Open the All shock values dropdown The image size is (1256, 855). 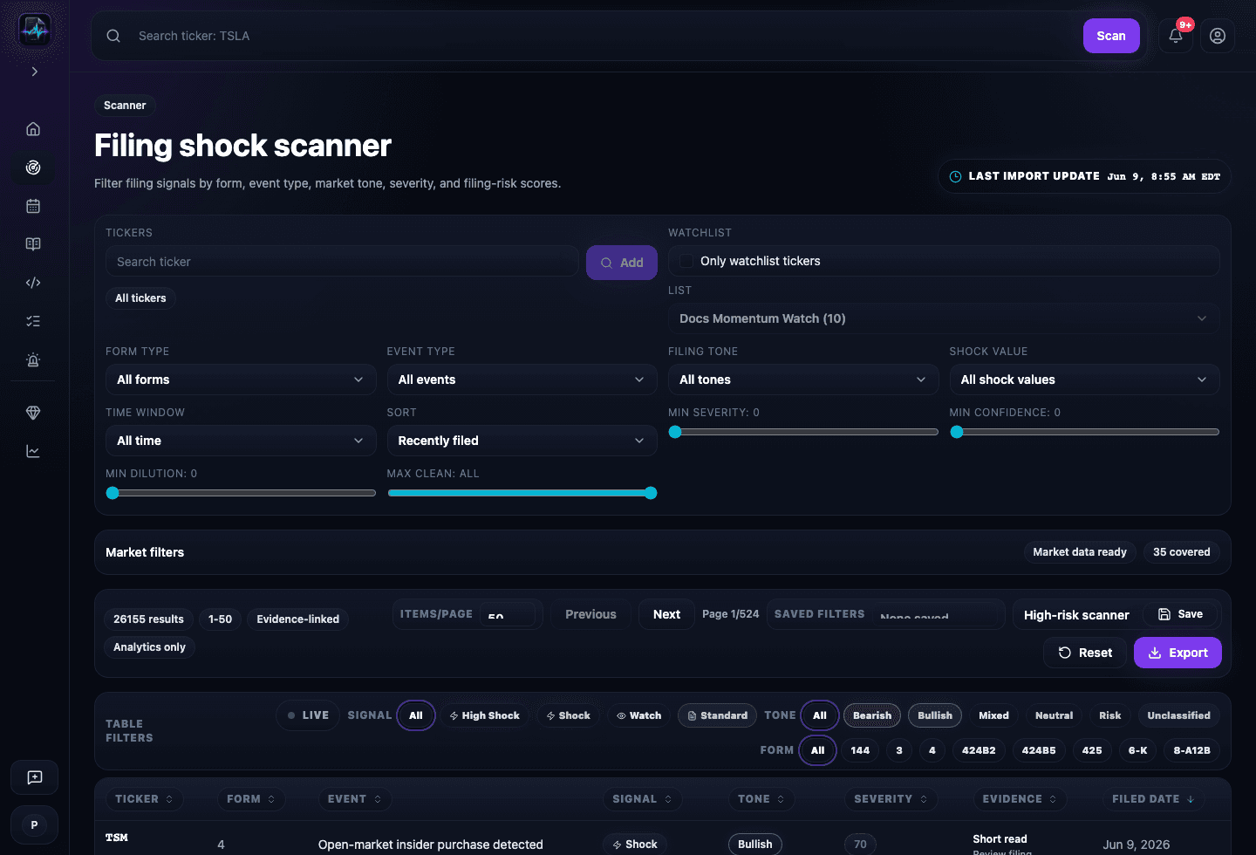tap(1084, 380)
